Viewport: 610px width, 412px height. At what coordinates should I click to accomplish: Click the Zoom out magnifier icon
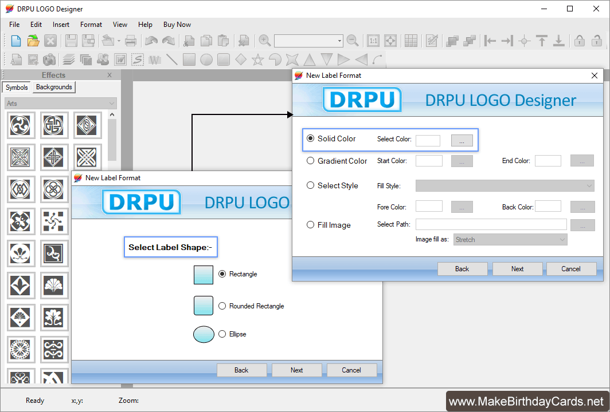(353, 41)
